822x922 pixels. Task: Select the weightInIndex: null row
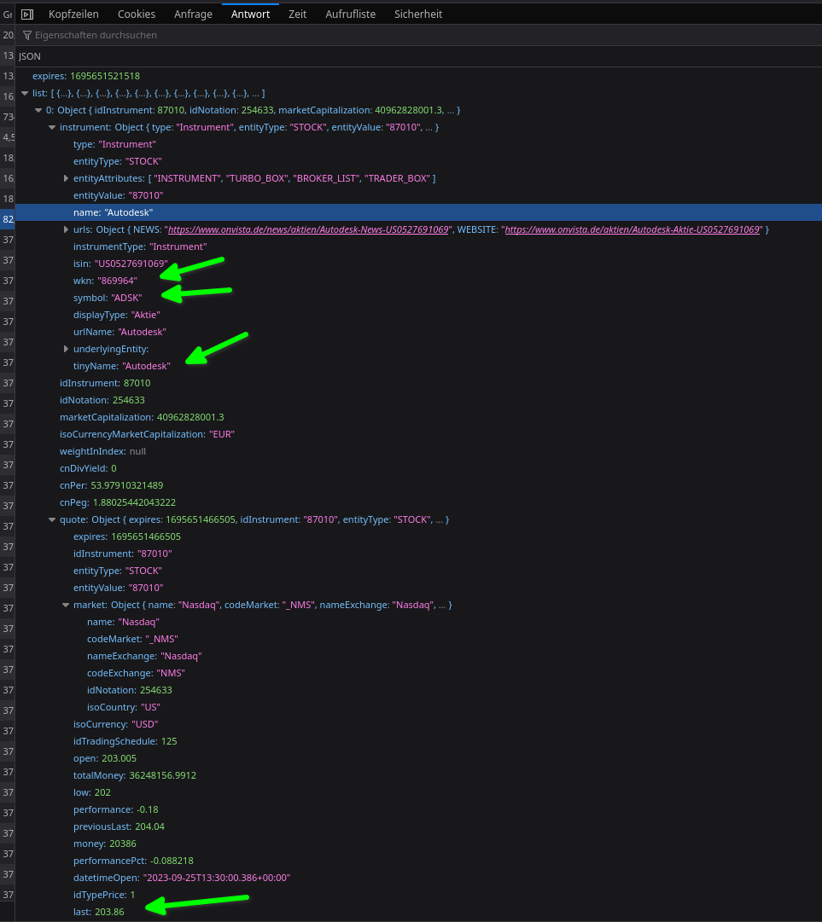pos(418,451)
